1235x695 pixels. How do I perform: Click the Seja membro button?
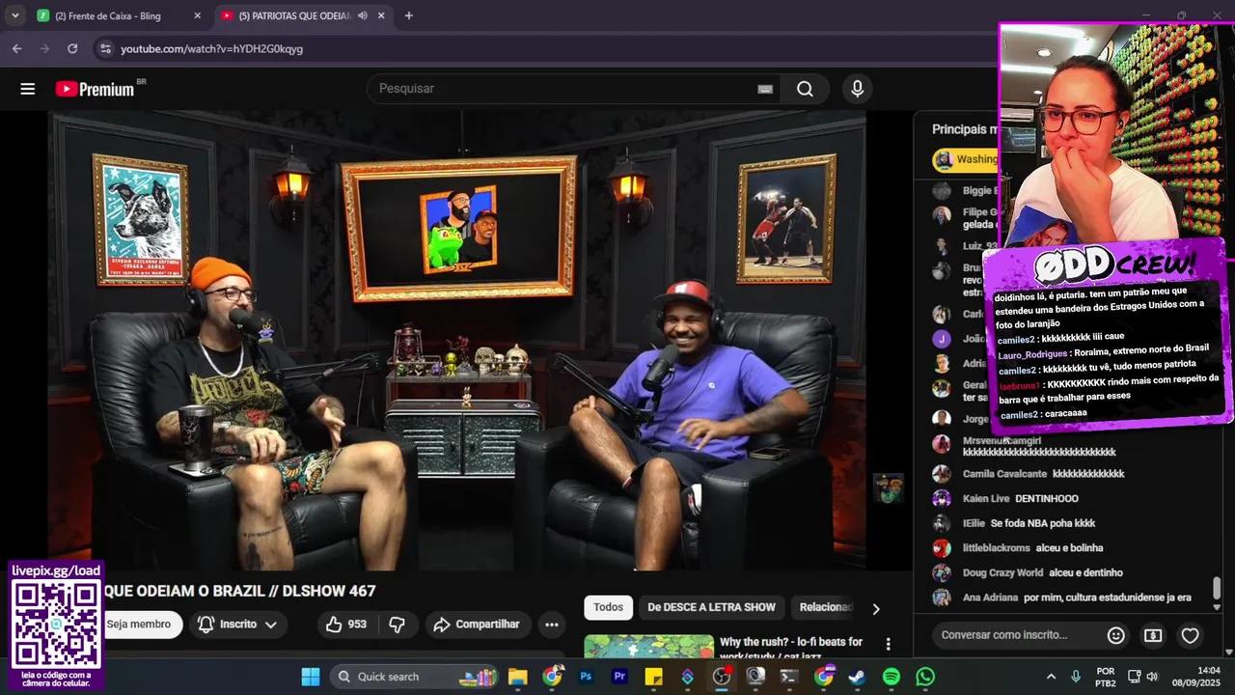tap(139, 625)
